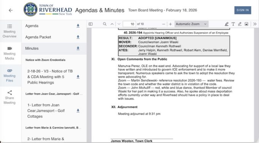Click the Sign In button
259x143 pixels.
243,10
